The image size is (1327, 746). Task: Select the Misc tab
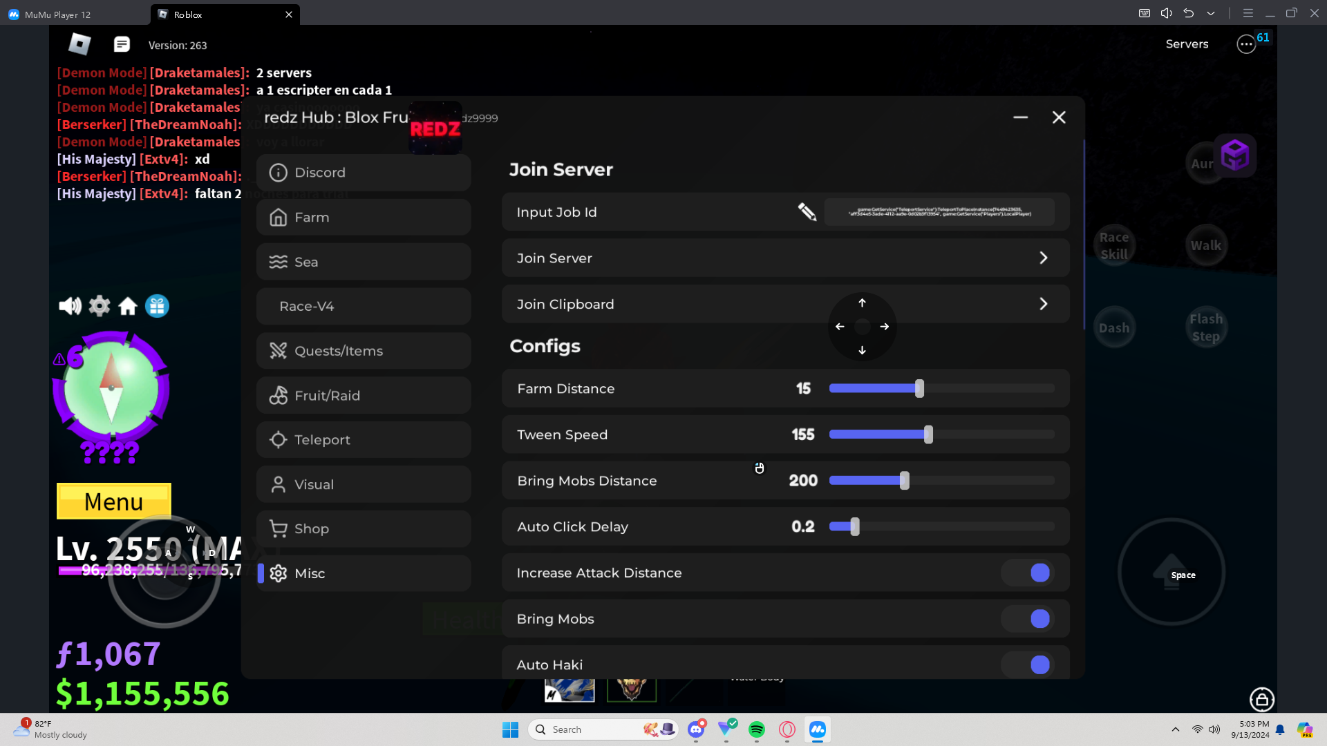(x=364, y=573)
